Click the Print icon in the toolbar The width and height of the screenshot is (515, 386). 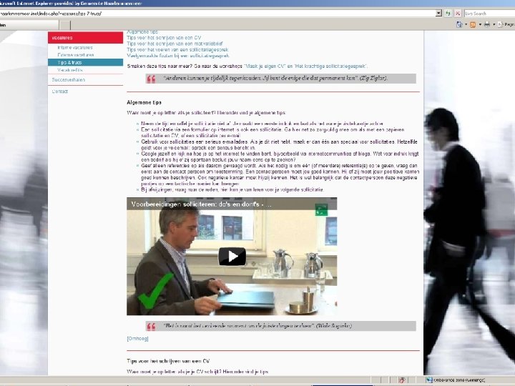pyautogui.click(x=487, y=24)
